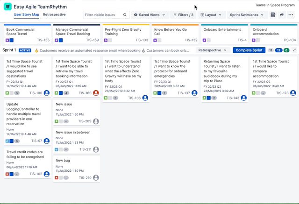Click the red bug icon on TIS-162
The image size is (299, 204).
[7, 174]
